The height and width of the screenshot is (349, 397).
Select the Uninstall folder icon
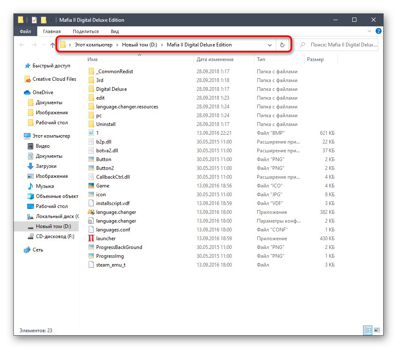pyautogui.click(x=91, y=124)
